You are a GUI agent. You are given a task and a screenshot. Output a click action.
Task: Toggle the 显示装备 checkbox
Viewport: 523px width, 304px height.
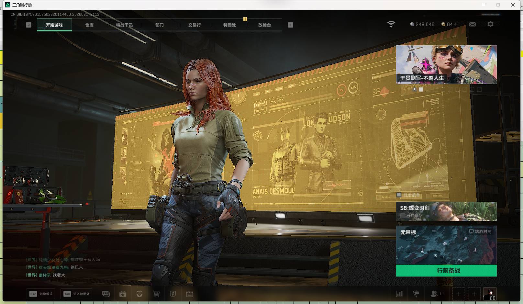(x=399, y=195)
